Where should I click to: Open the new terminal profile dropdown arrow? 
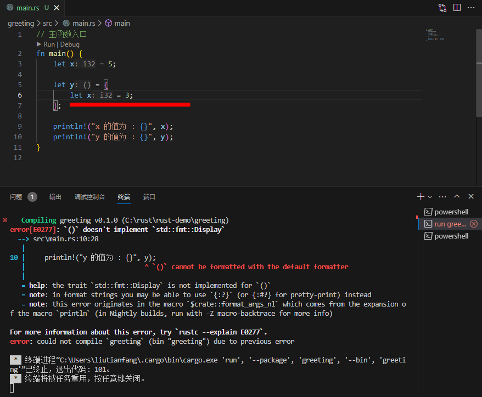click(x=430, y=197)
